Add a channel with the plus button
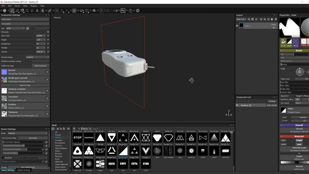Screen dimensions: 309x174 coord(48,32)
